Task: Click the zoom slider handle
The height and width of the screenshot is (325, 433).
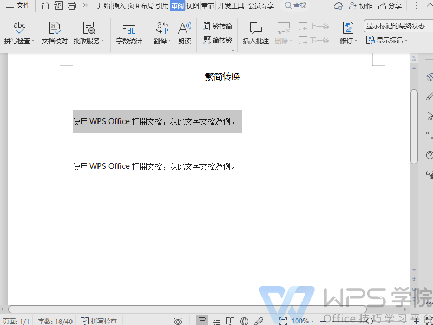Action: tap(370, 321)
